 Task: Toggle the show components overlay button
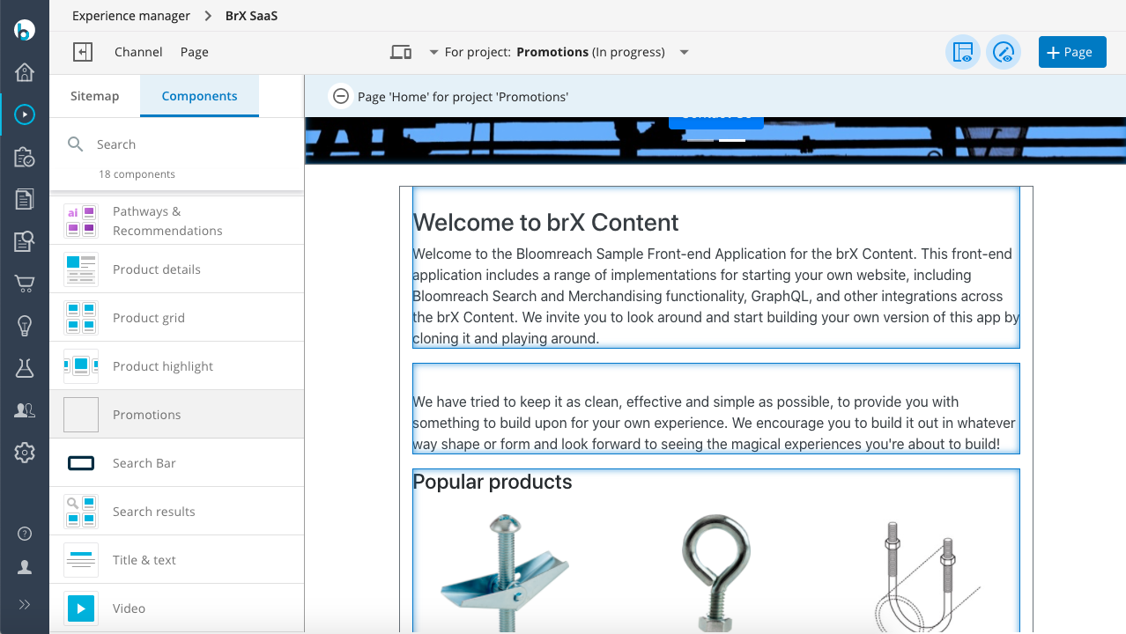pos(963,52)
